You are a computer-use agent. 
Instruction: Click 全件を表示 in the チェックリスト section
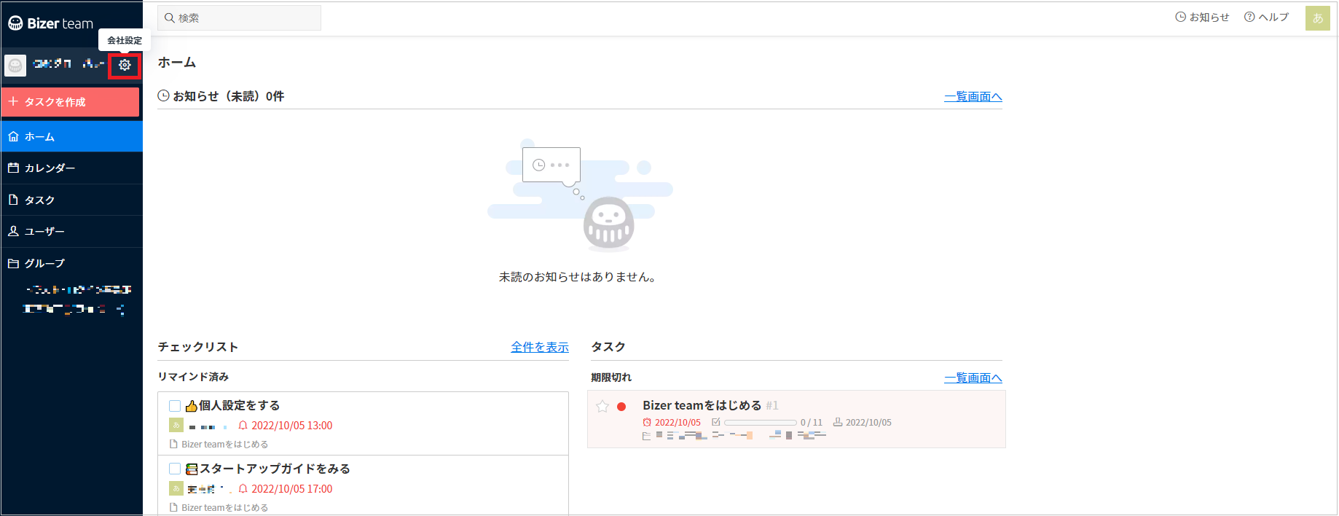point(540,348)
